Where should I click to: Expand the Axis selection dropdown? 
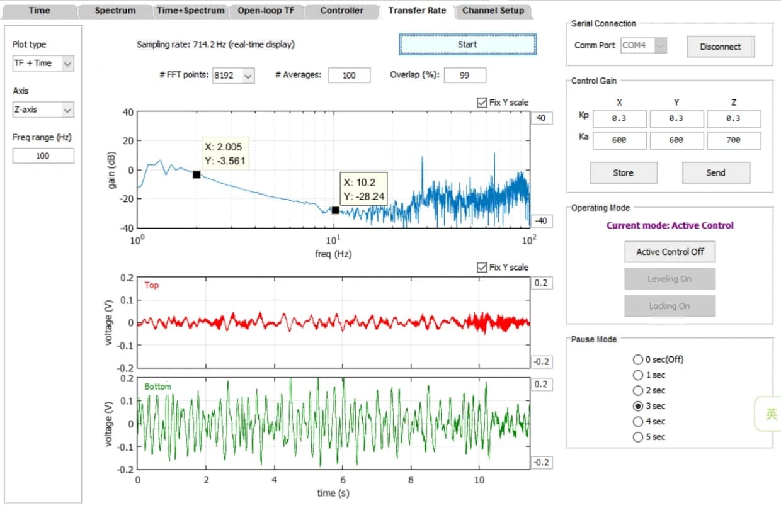43,110
